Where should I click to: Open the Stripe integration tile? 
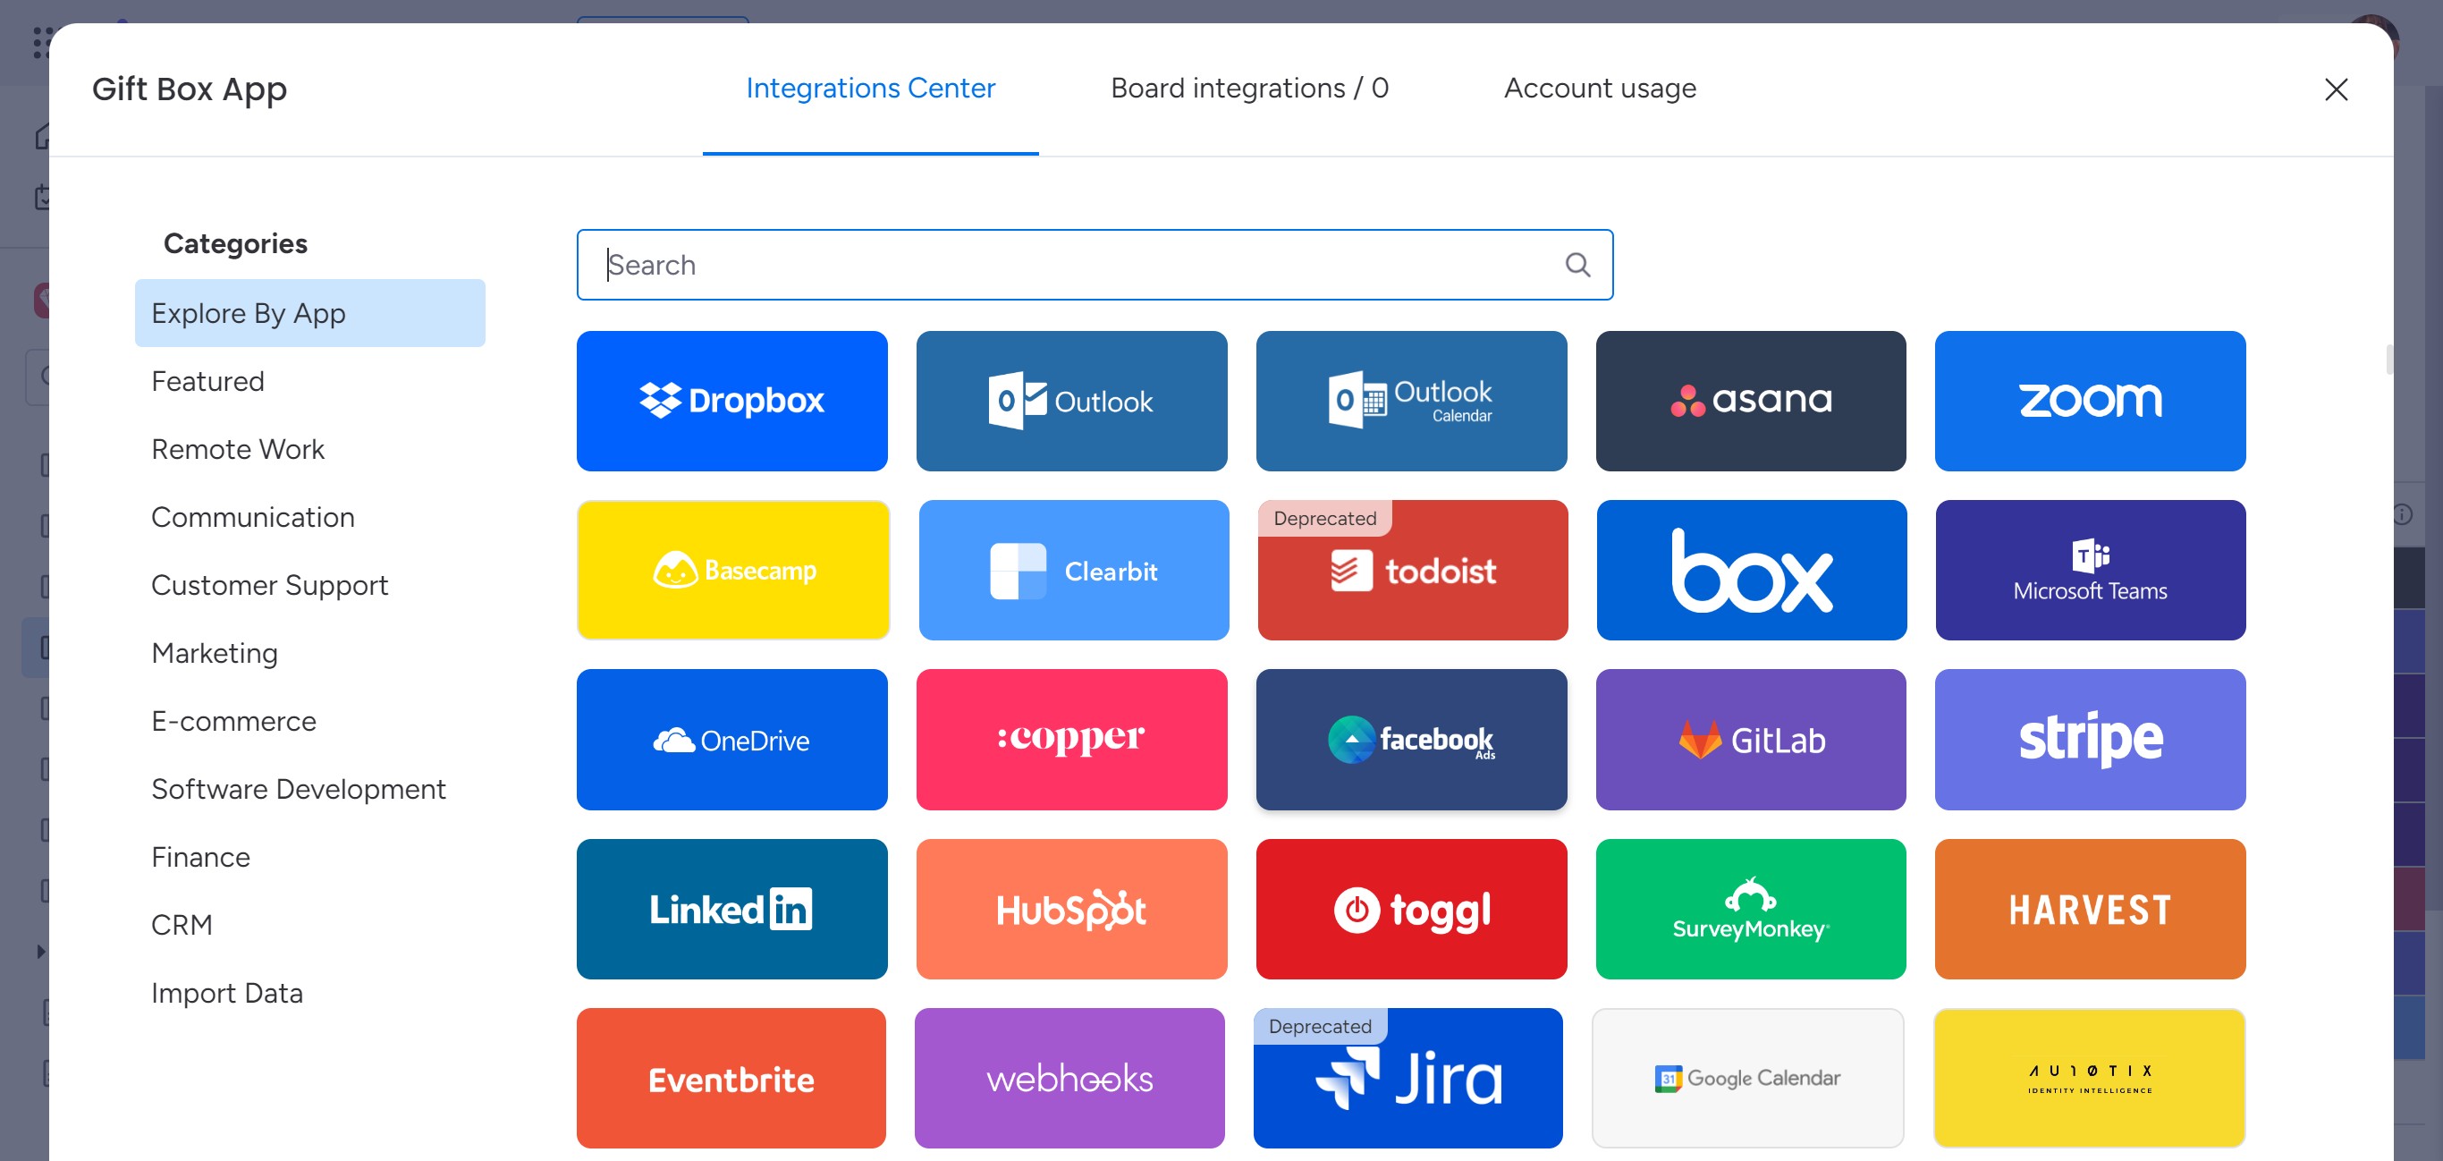tap(2089, 739)
